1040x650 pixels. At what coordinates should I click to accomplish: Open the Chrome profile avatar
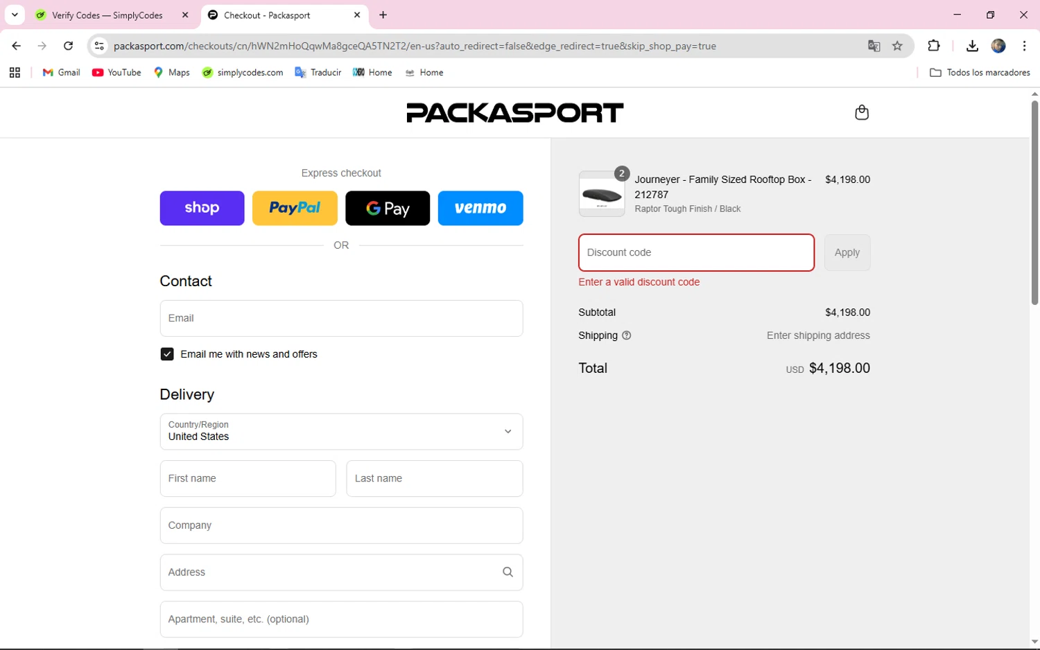click(998, 46)
